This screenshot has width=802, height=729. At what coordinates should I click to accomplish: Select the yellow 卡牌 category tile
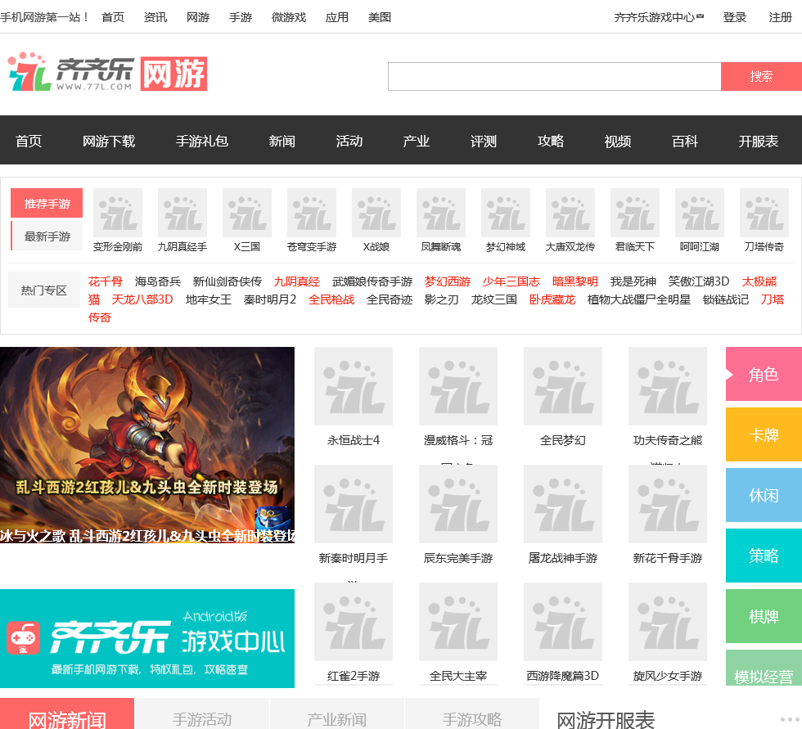[764, 434]
